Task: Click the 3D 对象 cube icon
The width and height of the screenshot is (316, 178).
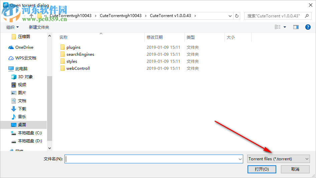Action: click(13, 77)
